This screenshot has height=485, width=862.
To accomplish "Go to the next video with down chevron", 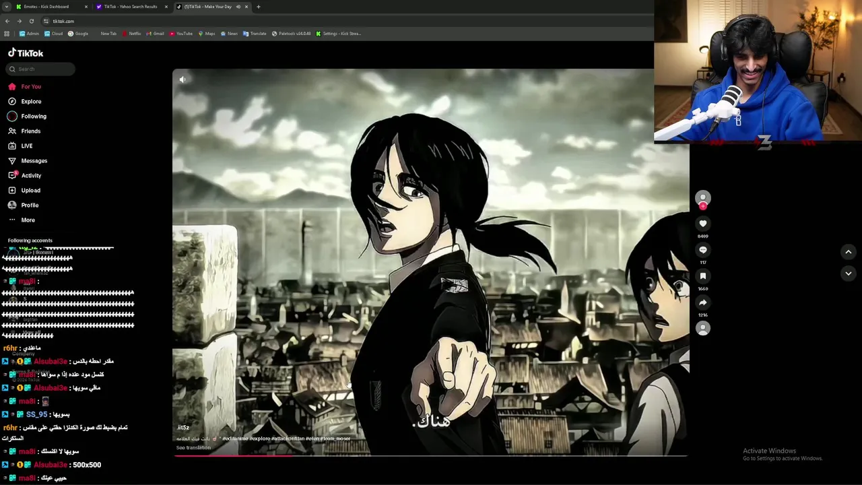I will 848,273.
